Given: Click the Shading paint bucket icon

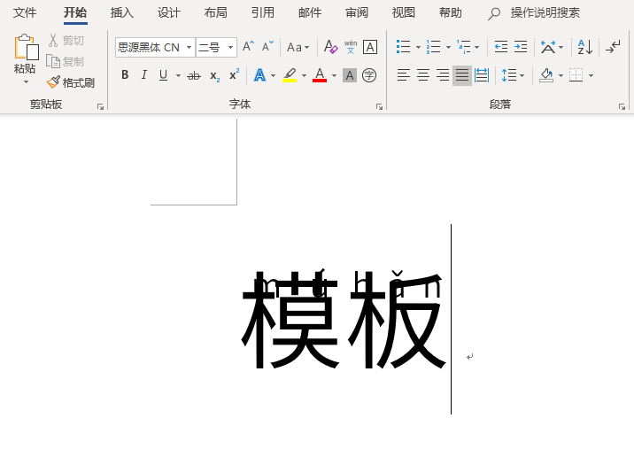Looking at the screenshot, I should (546, 75).
